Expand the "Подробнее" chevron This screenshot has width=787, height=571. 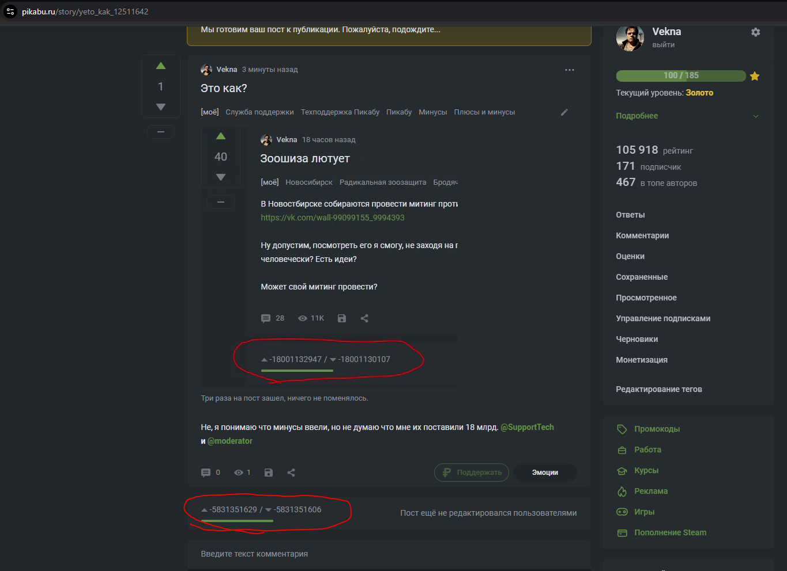point(756,116)
